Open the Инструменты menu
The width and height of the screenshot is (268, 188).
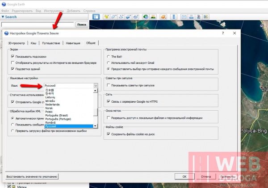coord(54,11)
